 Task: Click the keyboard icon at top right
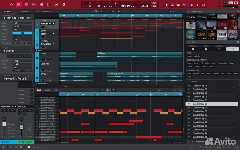coord(236,3)
